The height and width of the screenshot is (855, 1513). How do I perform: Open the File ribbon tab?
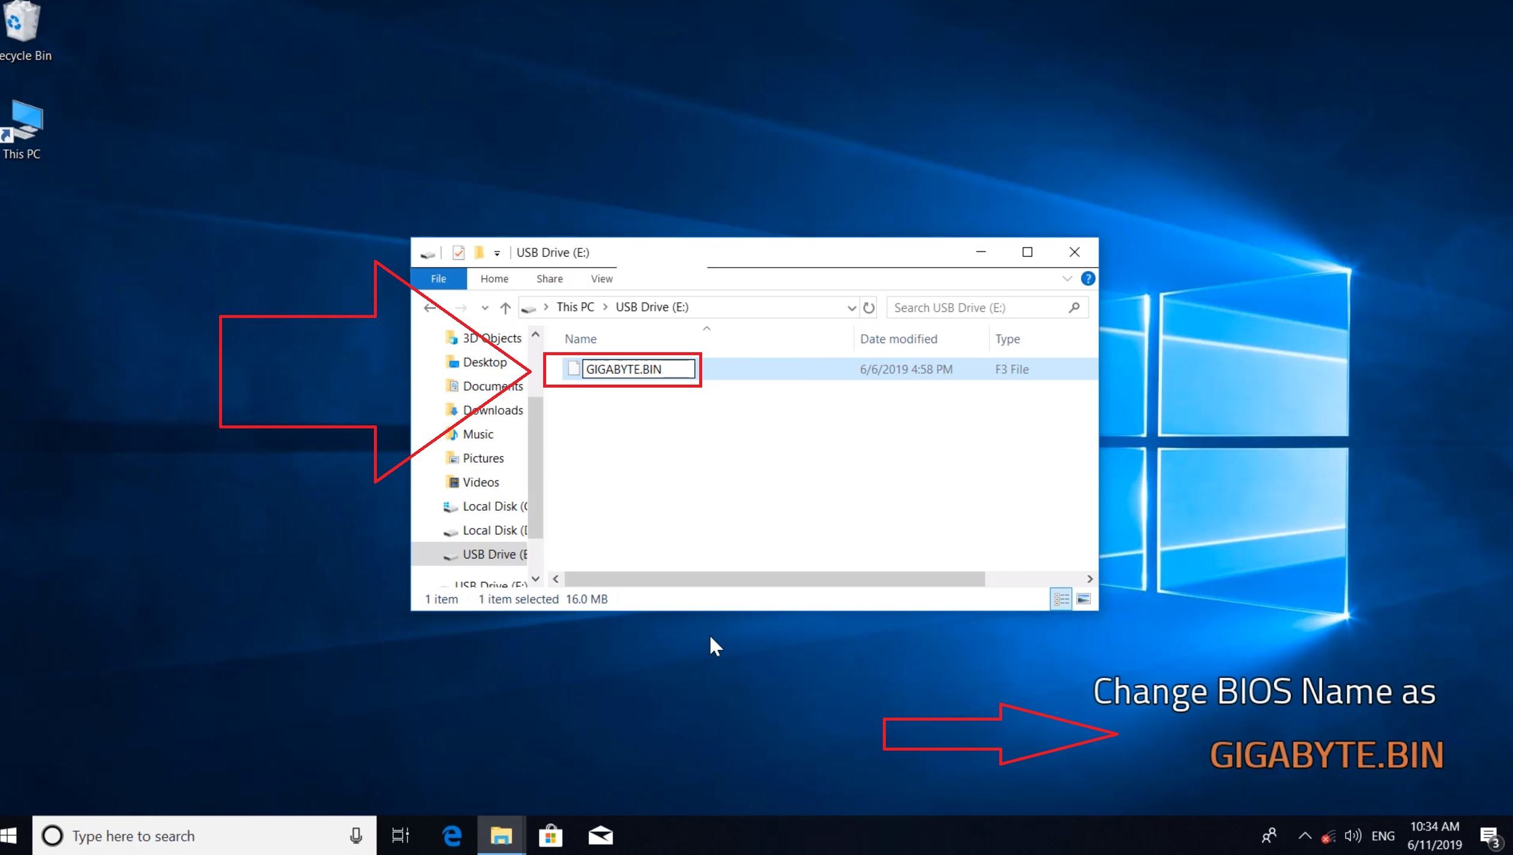coord(438,278)
